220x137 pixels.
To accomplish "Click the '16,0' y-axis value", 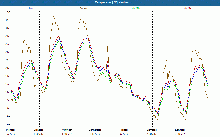I will pyautogui.click(x=8, y=84).
